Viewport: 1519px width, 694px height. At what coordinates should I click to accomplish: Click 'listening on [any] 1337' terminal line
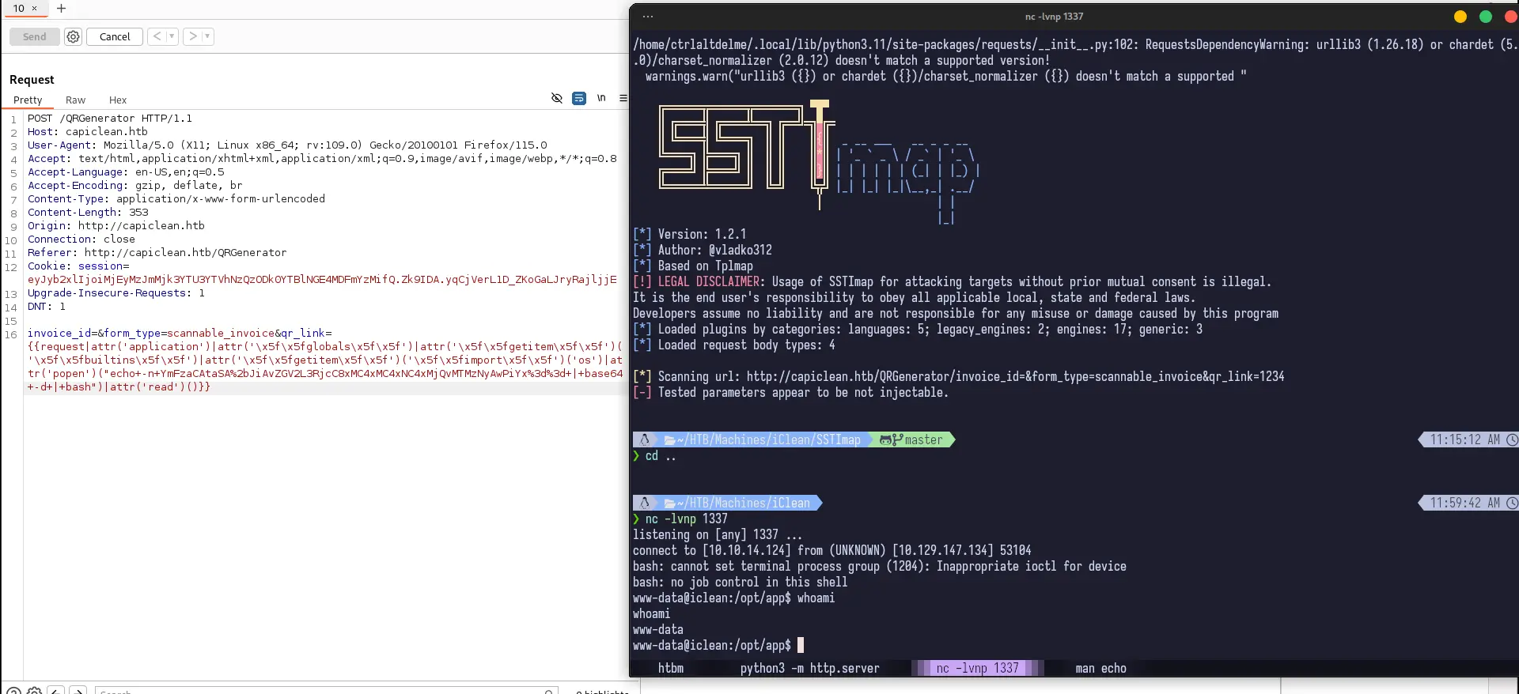(718, 534)
